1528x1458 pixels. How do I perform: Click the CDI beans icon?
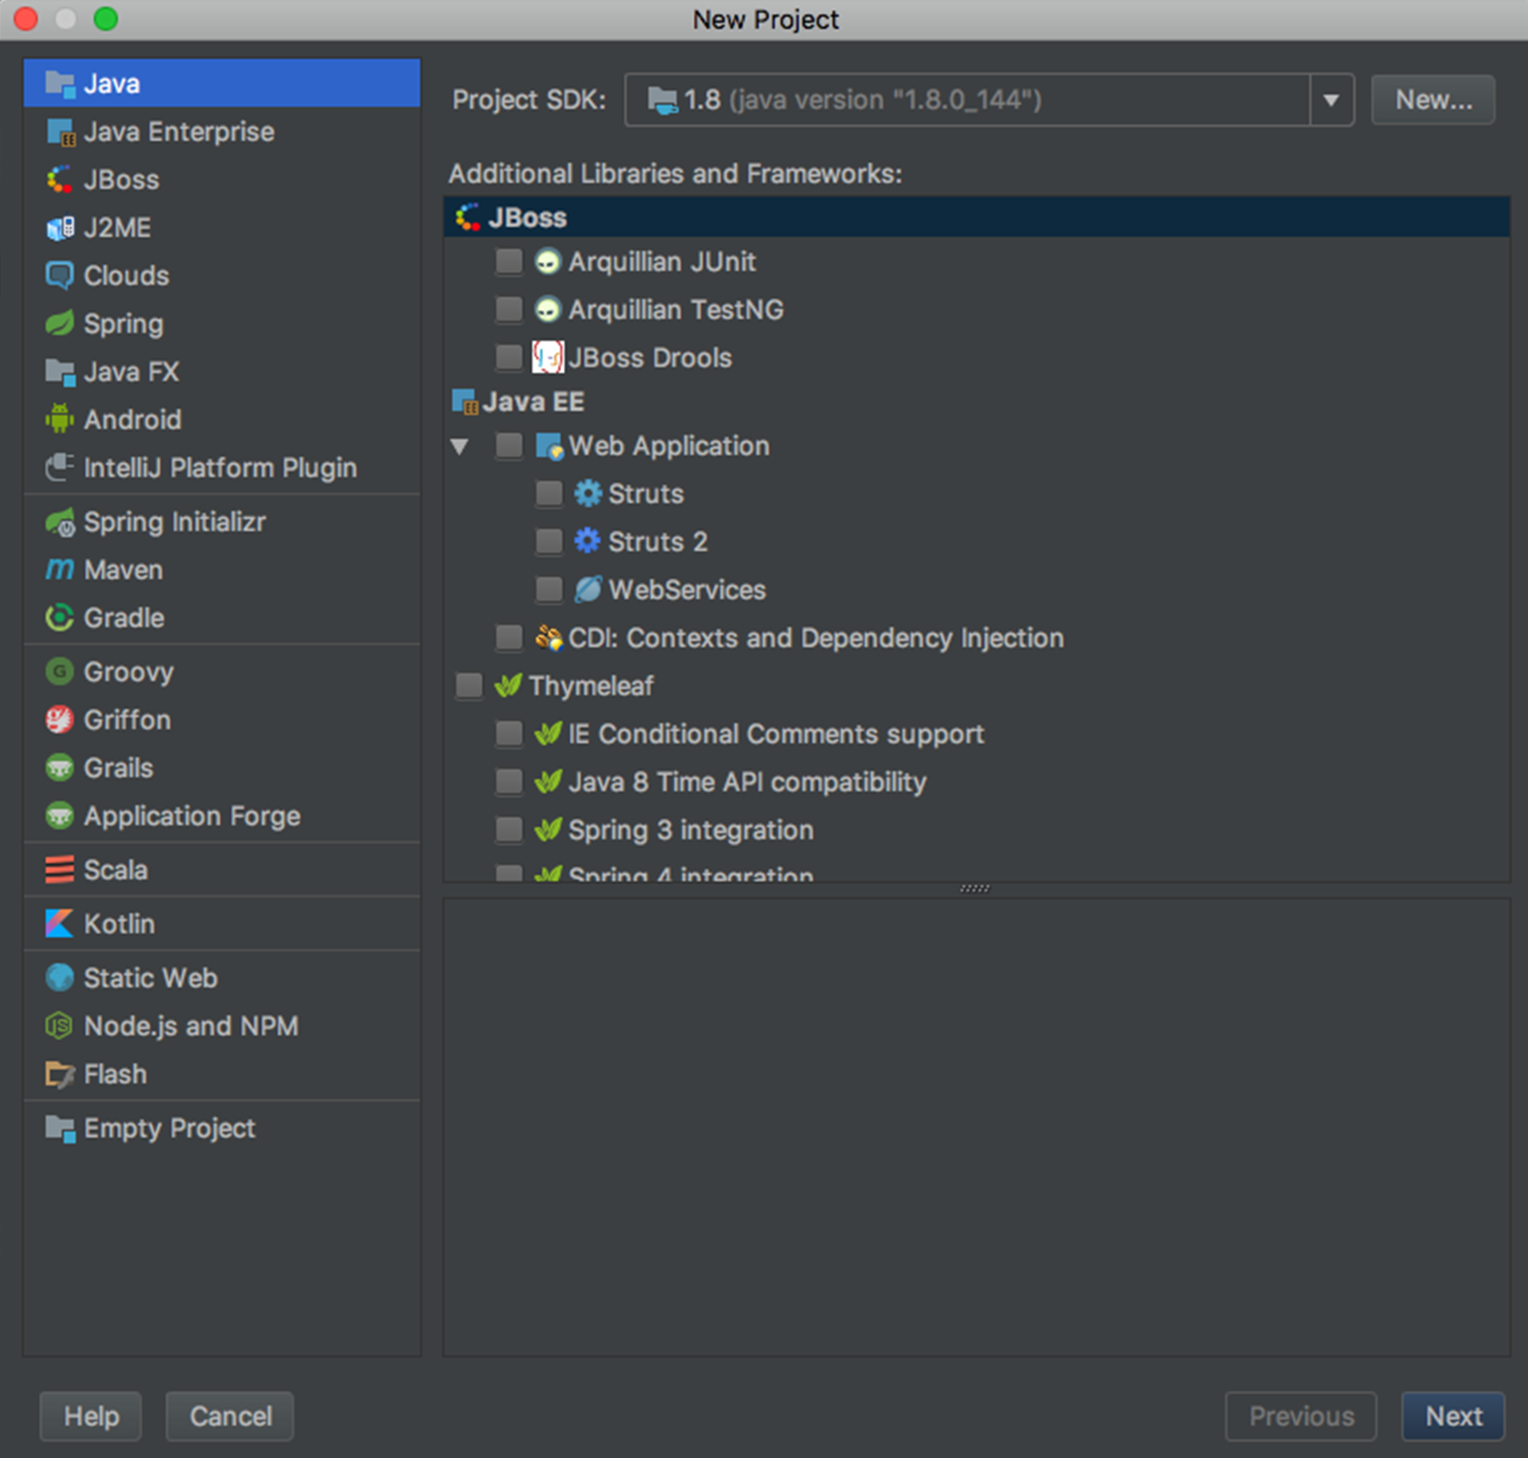click(548, 638)
